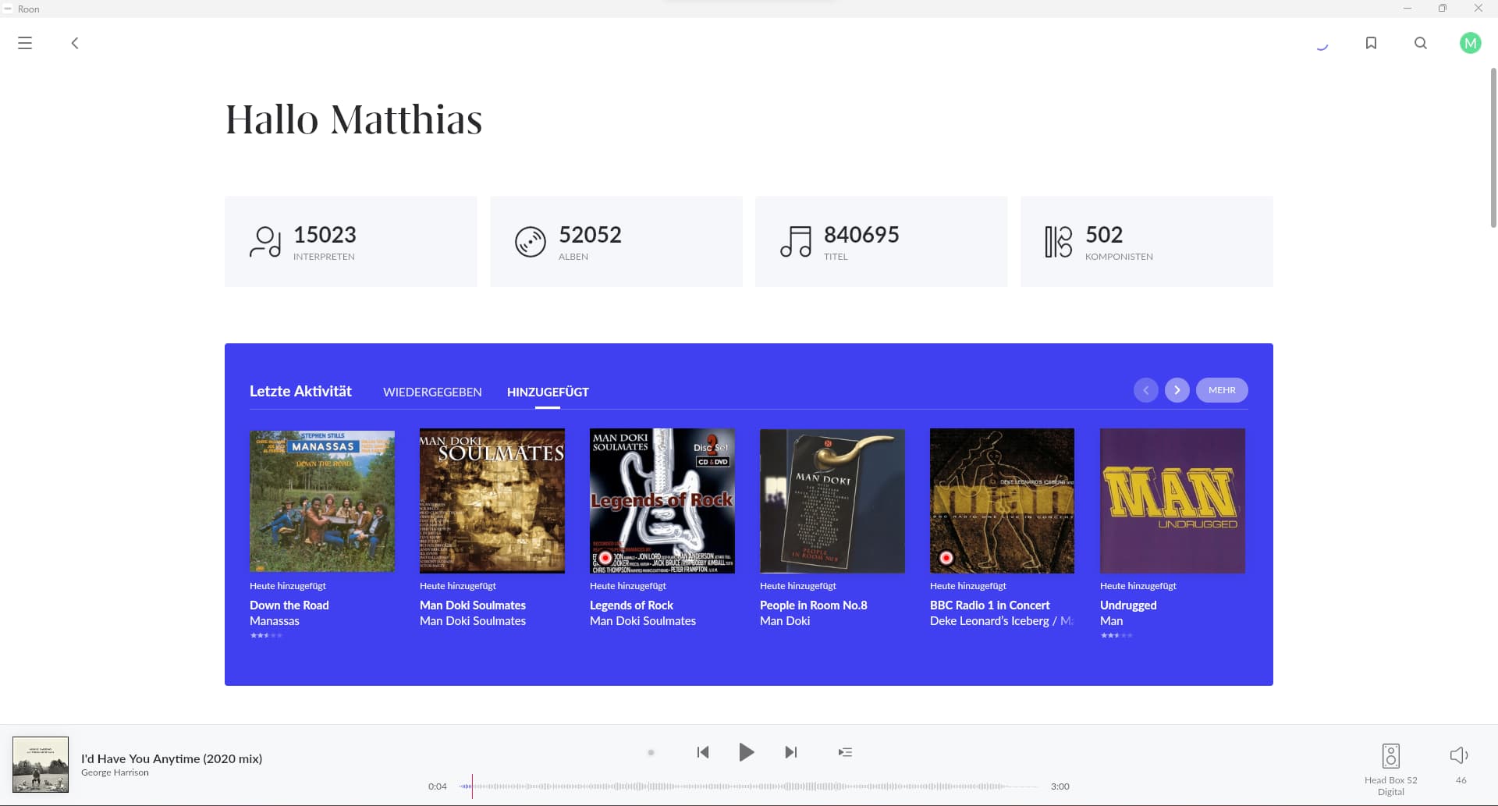
Task: Click the BBC Radio 1 in Concert title
Action: click(990, 605)
